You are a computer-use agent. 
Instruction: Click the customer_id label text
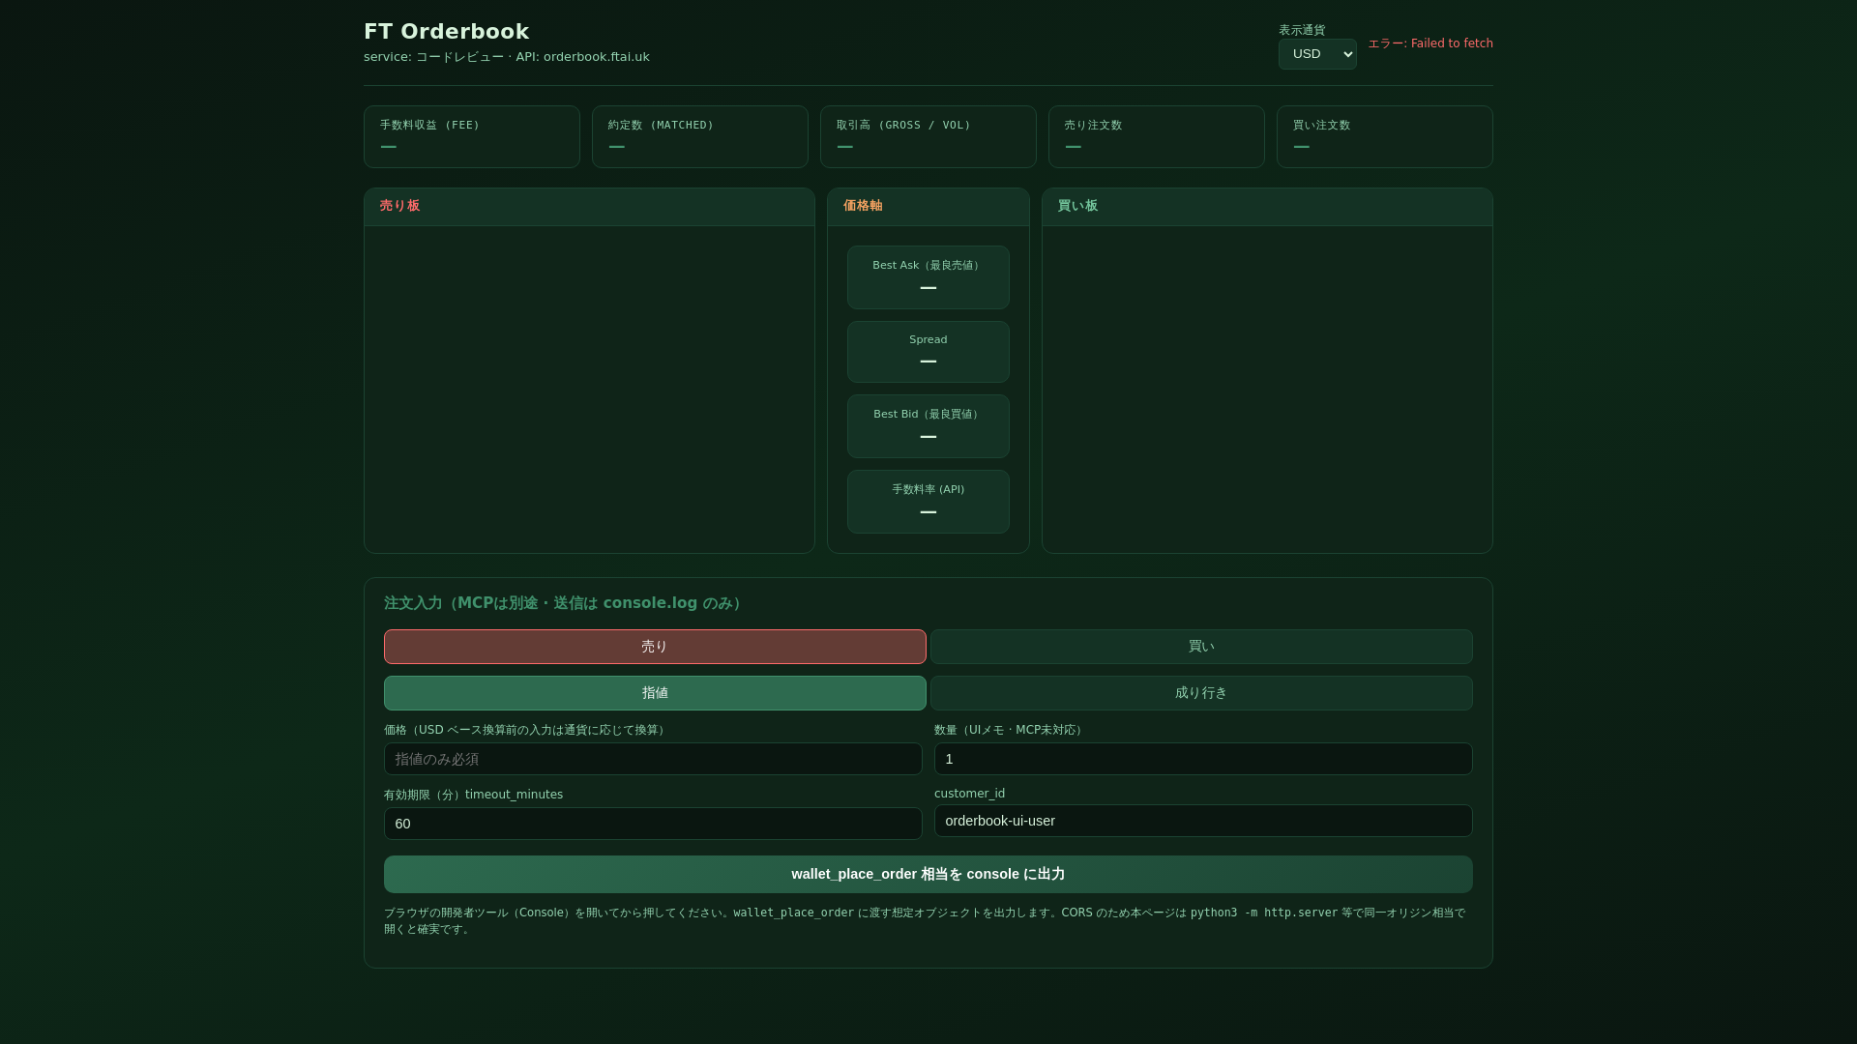click(969, 794)
